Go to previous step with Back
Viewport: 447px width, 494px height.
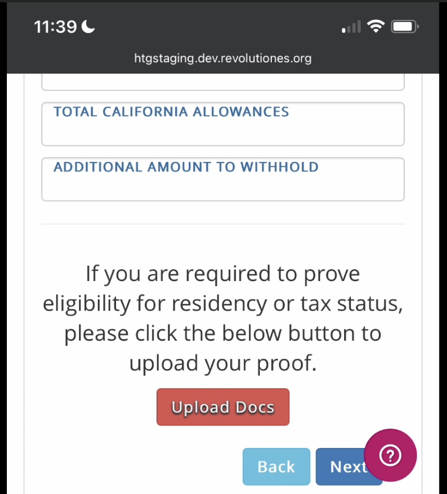pos(276,467)
